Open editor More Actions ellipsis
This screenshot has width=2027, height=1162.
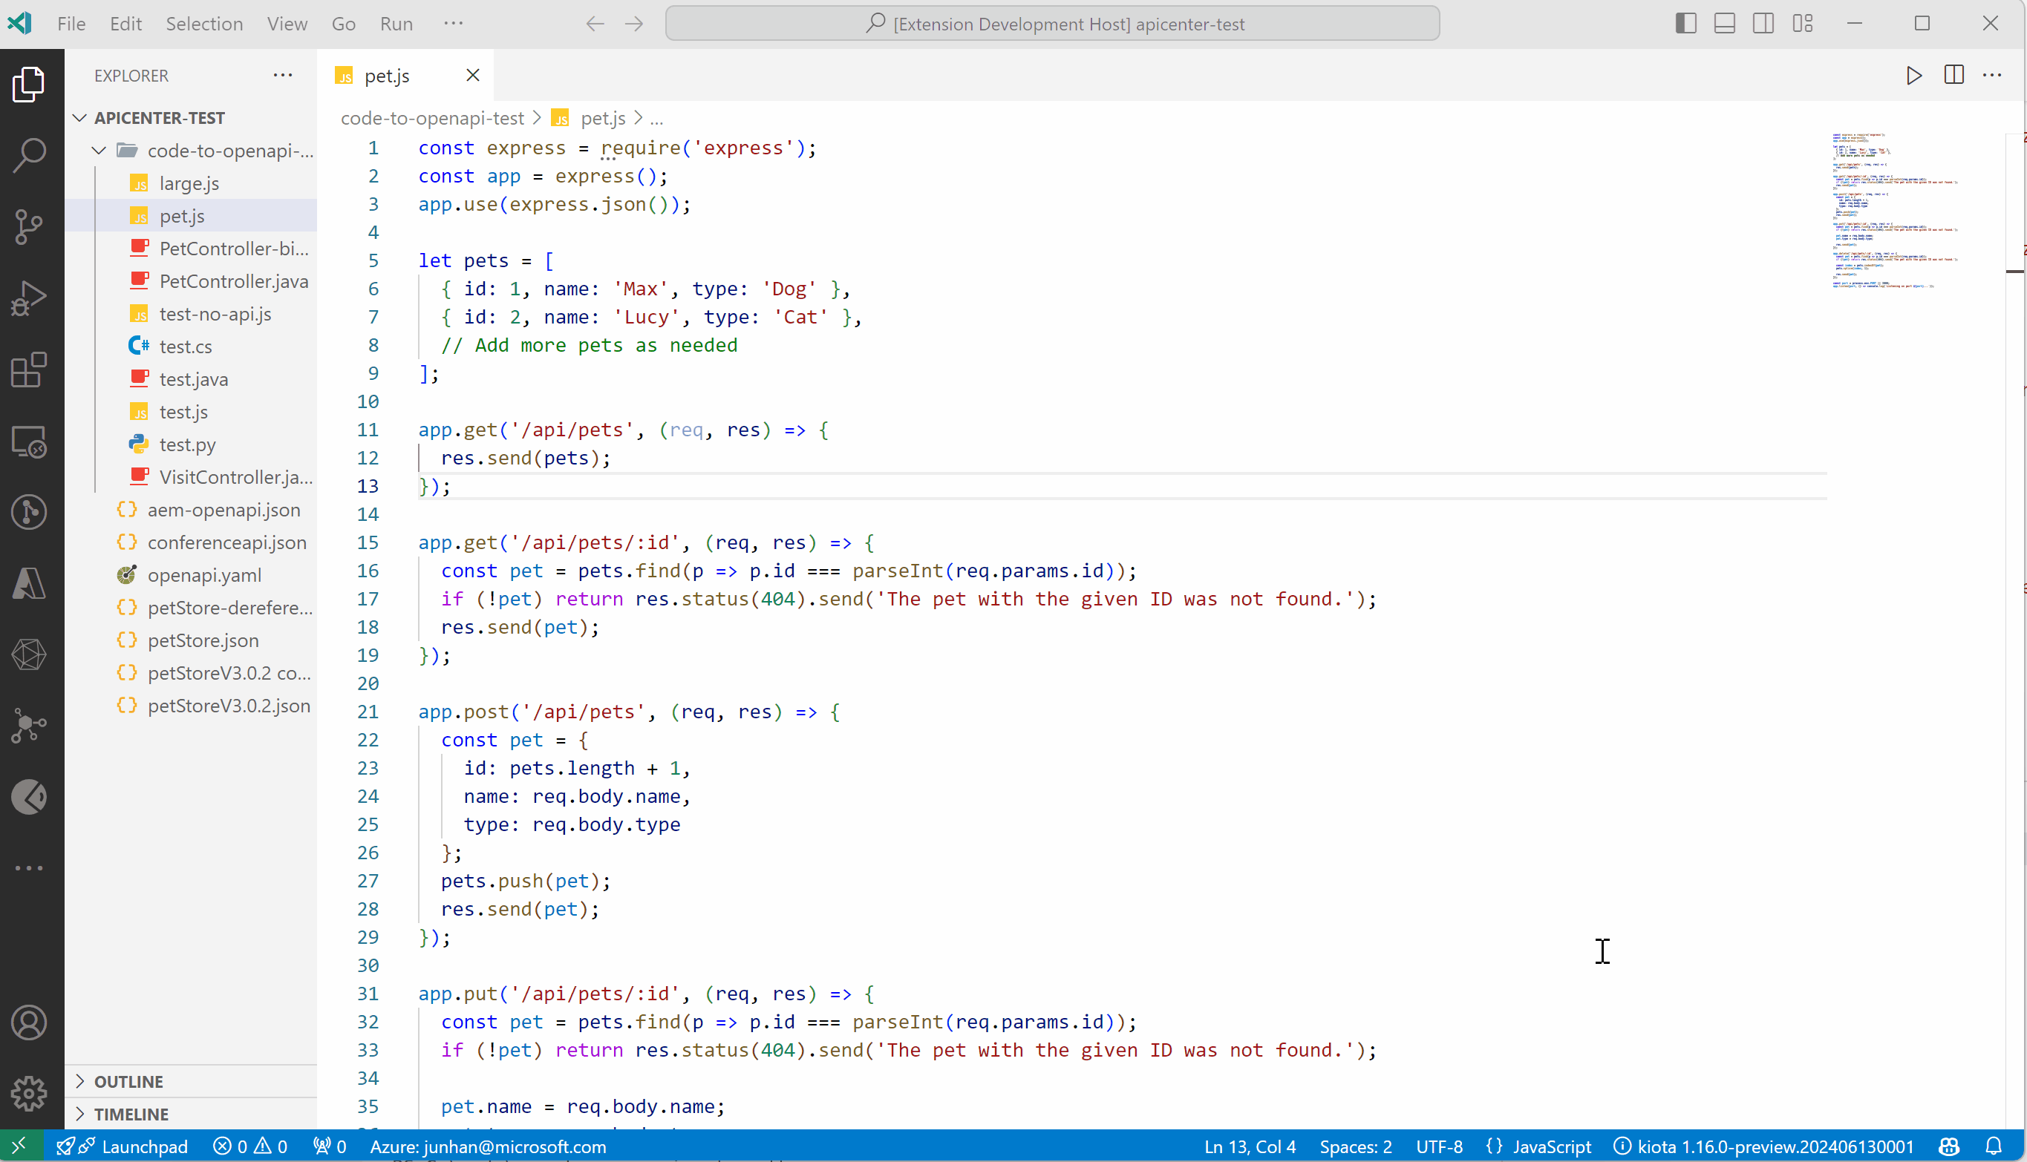pyautogui.click(x=1992, y=75)
